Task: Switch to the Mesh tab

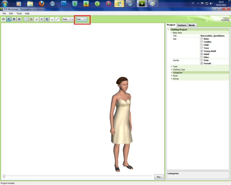Action: pyautogui.click(x=192, y=25)
